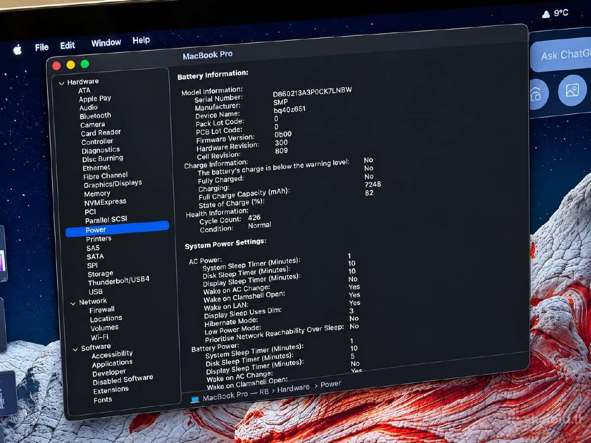Select Card Reader in the sidebar

pyautogui.click(x=101, y=132)
